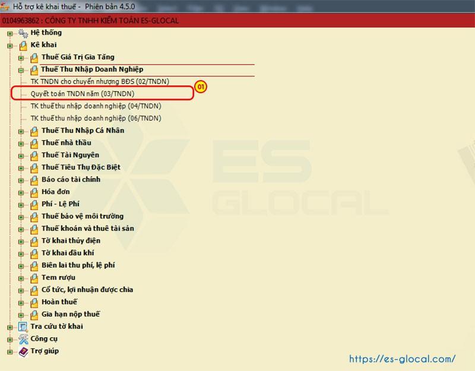Expand the Thuế Tài Nguyên node
The height and width of the screenshot is (371, 475).
[21, 156]
